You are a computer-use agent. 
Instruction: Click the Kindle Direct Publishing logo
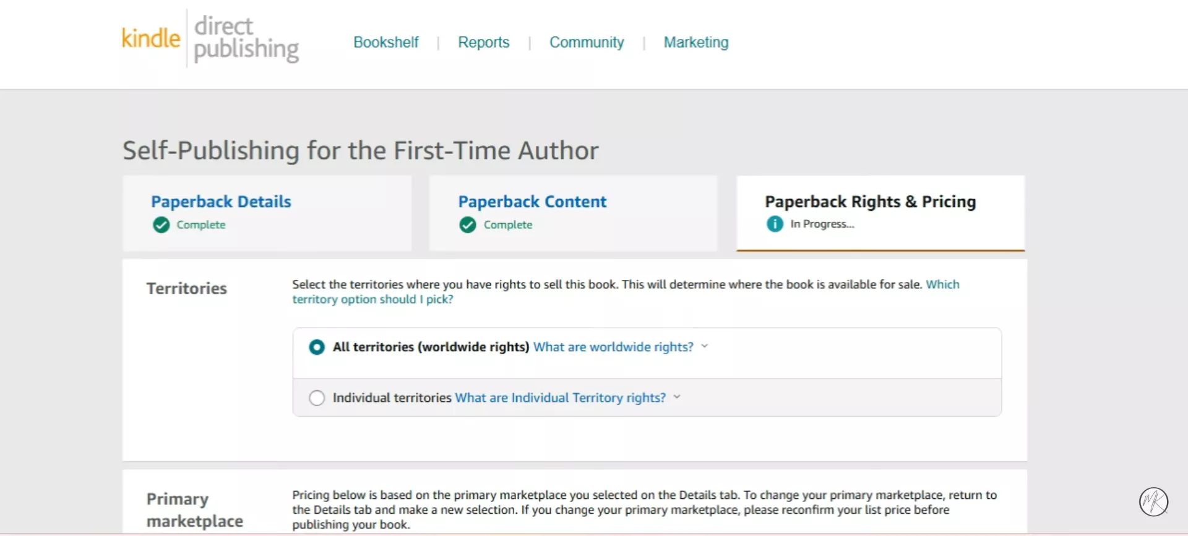click(210, 38)
